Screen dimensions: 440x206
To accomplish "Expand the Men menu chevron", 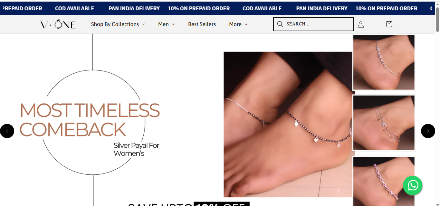I will point(173,24).
